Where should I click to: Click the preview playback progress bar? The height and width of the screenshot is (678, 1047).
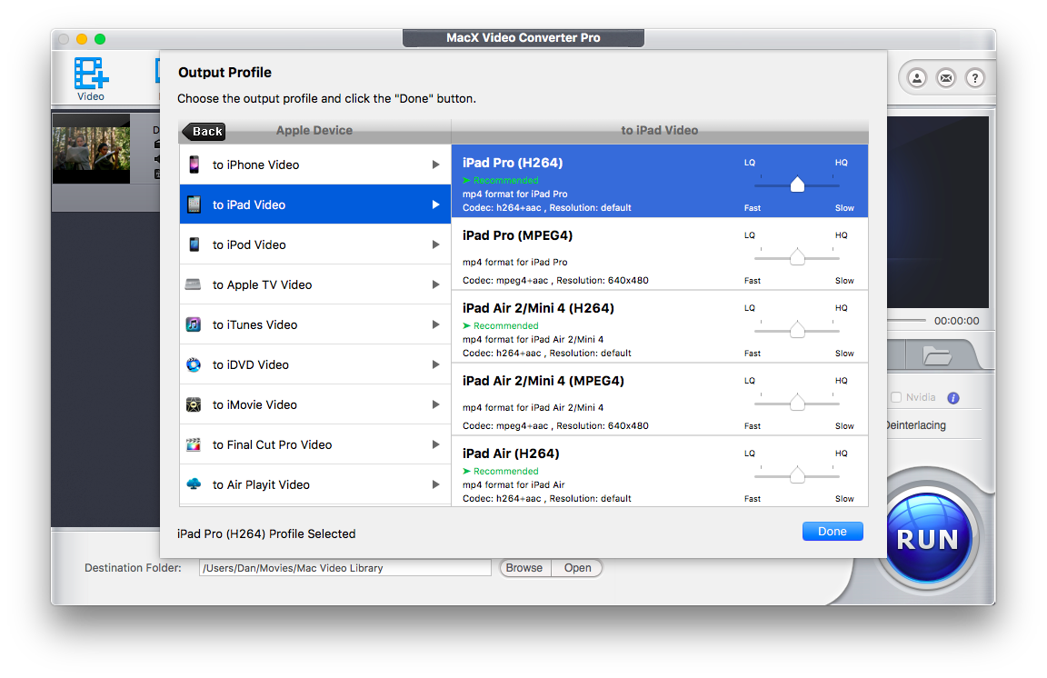[x=907, y=321]
